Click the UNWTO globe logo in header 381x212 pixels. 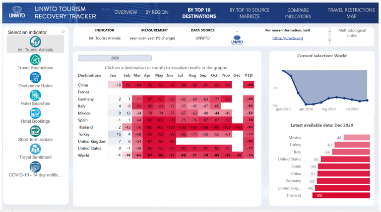(x=17, y=12)
